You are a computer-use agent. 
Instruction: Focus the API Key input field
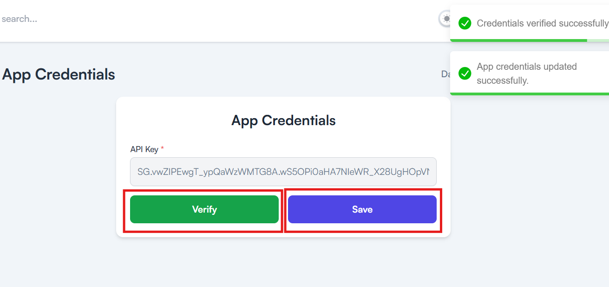283,172
